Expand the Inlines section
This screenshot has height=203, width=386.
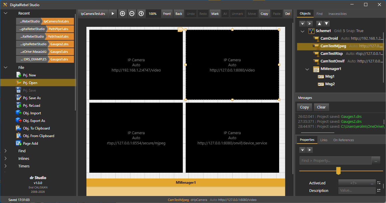click(6, 159)
